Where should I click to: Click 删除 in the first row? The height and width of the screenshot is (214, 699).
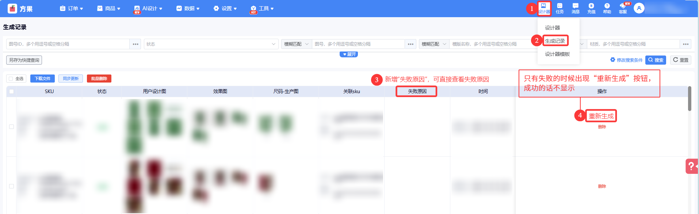602,127
